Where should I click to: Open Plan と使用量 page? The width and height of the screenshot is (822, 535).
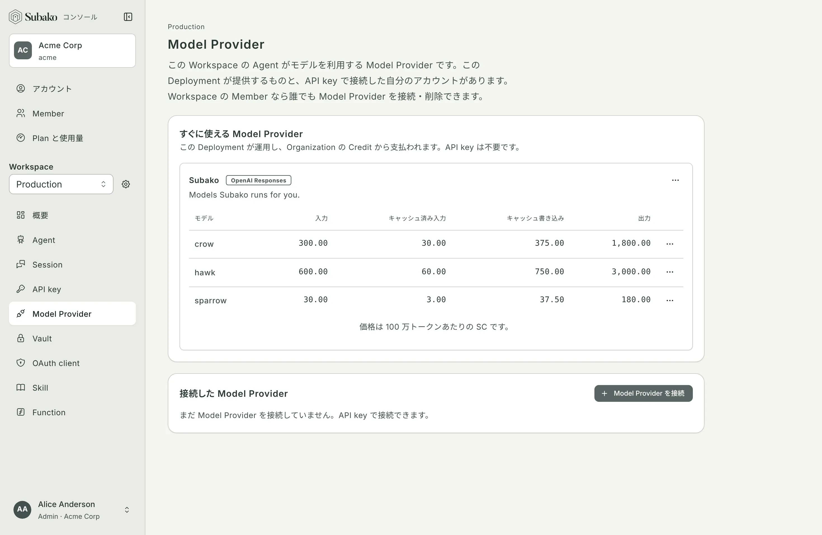[x=72, y=138]
